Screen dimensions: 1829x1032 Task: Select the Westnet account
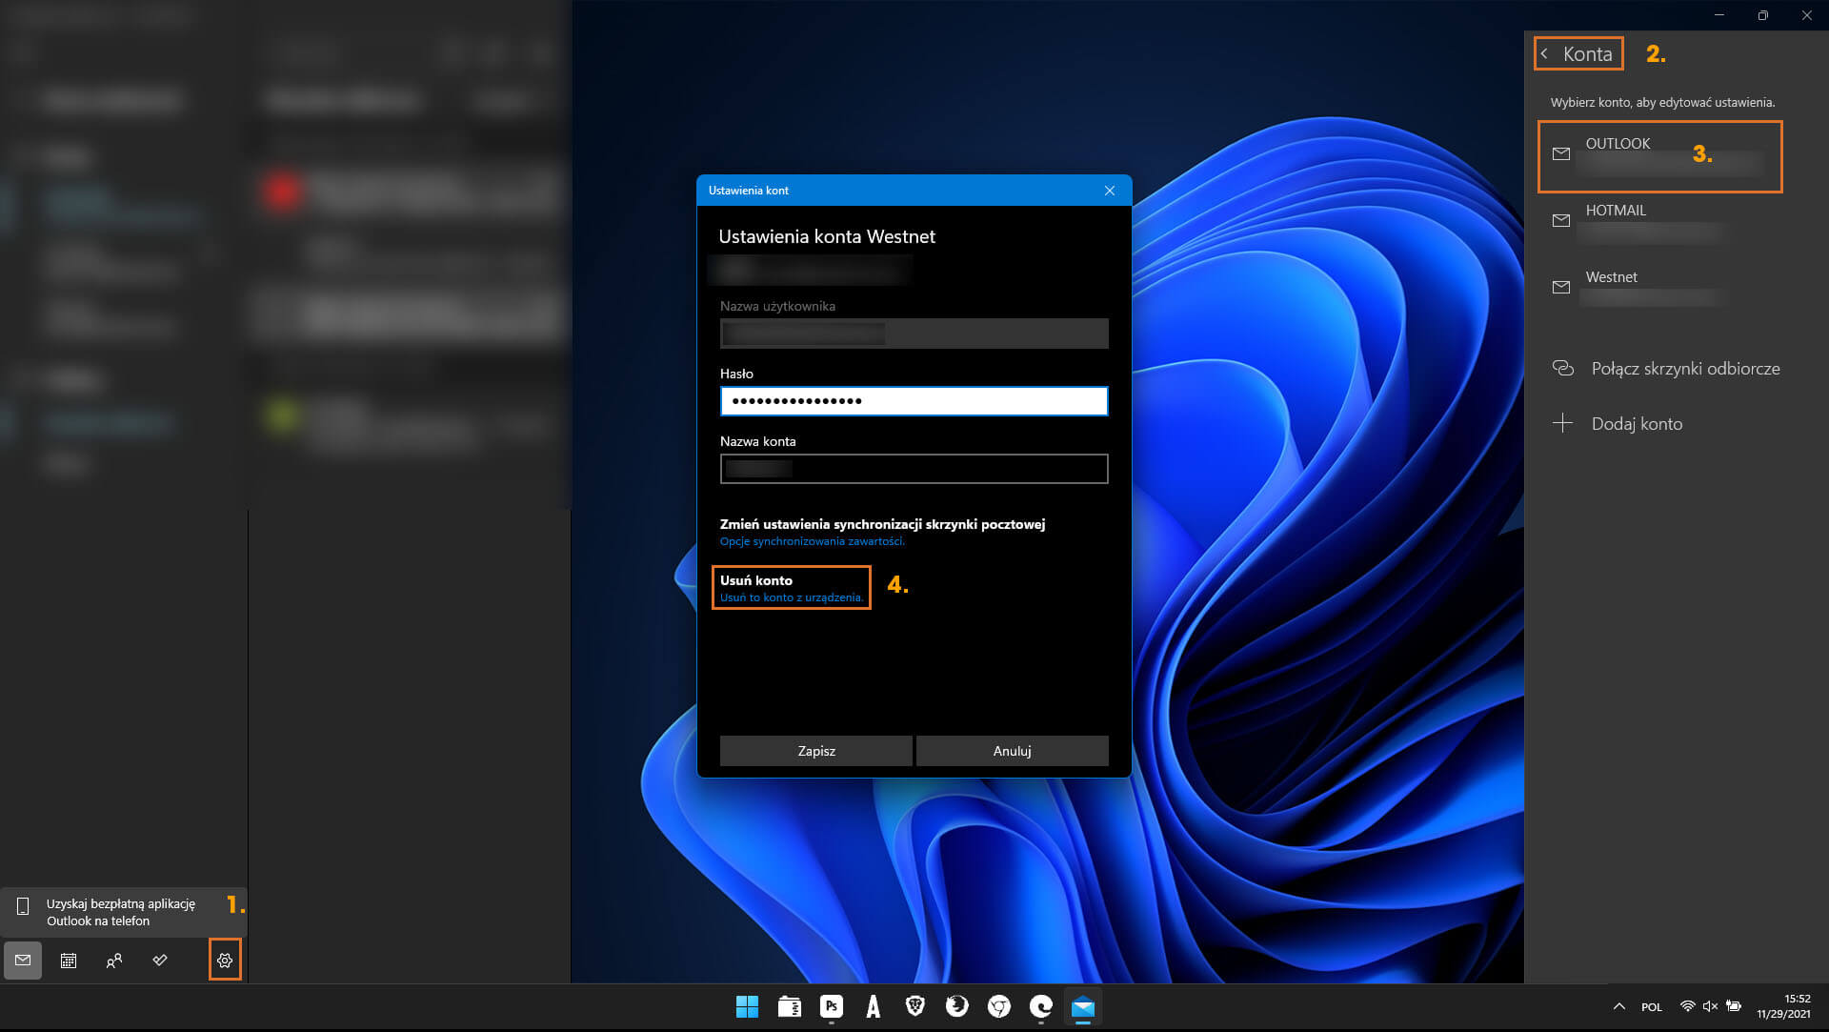[x=1659, y=288]
